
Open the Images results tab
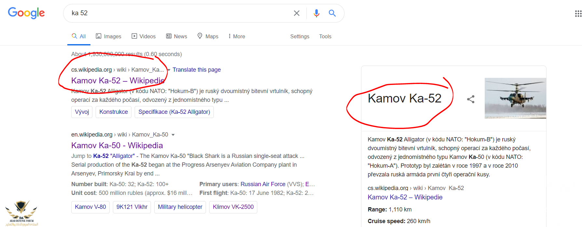108,36
